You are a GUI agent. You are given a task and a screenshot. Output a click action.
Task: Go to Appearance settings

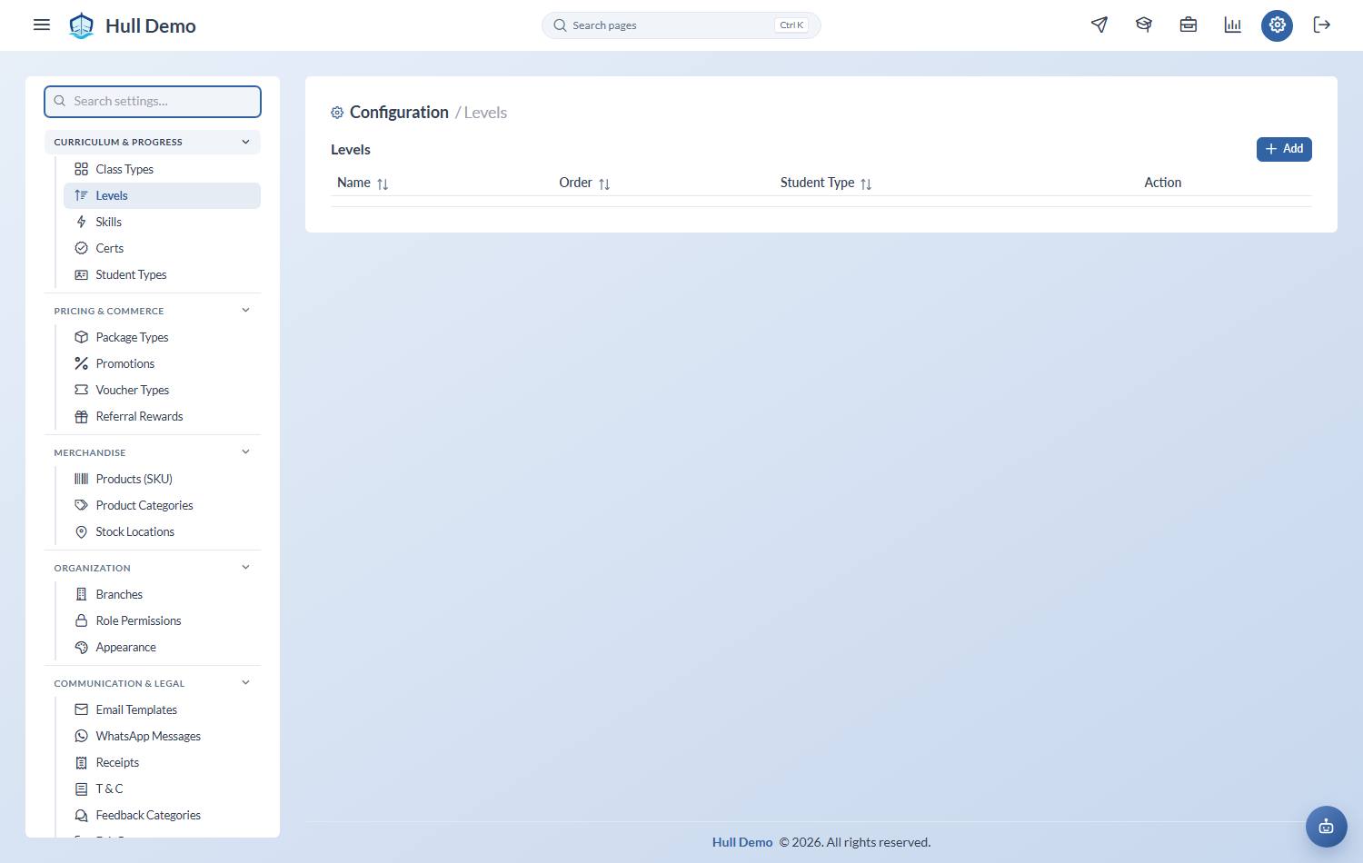(x=162, y=647)
